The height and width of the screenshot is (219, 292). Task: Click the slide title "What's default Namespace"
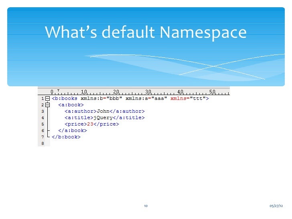(x=146, y=32)
